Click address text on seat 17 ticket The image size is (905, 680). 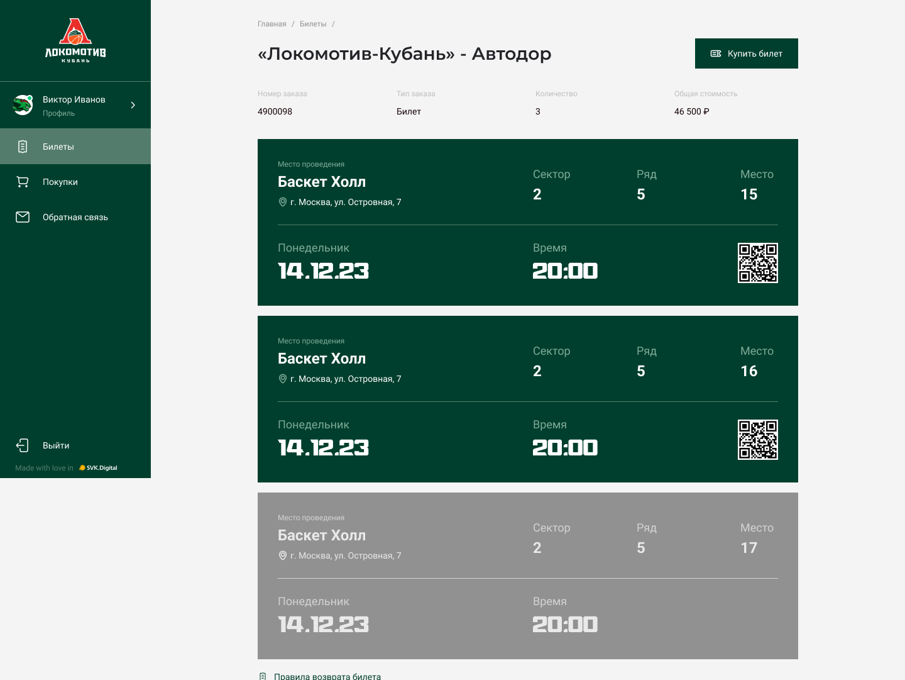346,555
